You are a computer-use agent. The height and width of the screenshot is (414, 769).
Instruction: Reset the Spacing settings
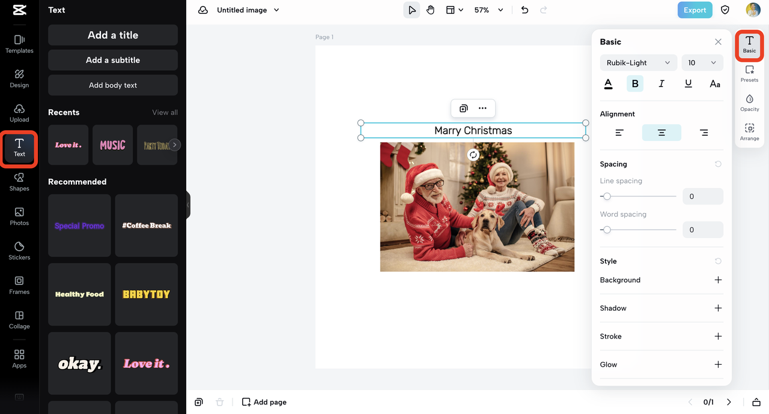[718, 164]
